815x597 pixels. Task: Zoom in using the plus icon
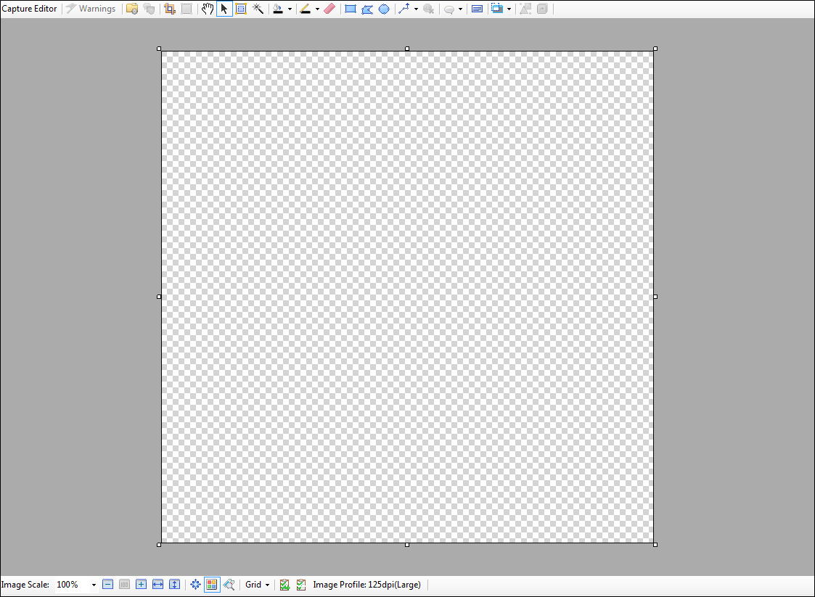[x=141, y=585]
